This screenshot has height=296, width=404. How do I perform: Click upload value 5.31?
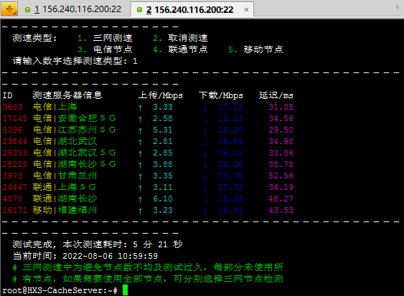click(163, 130)
